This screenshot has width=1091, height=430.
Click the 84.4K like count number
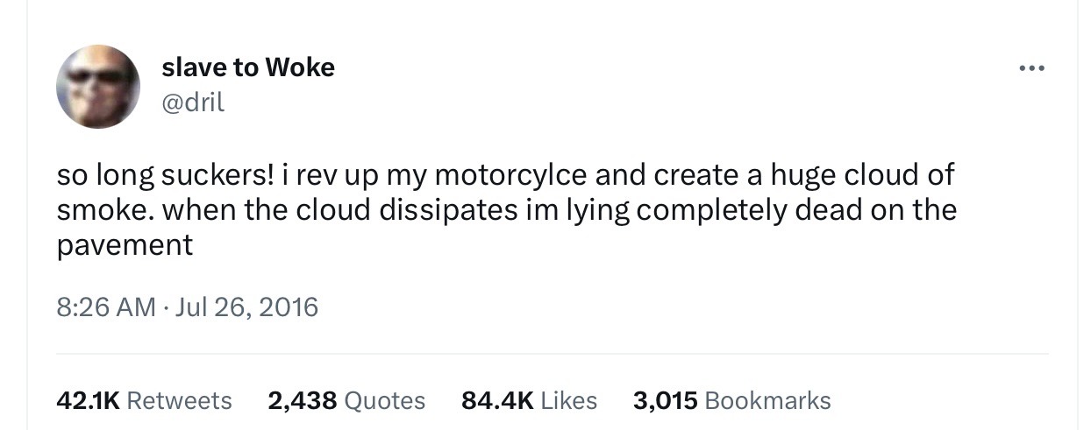(x=497, y=400)
